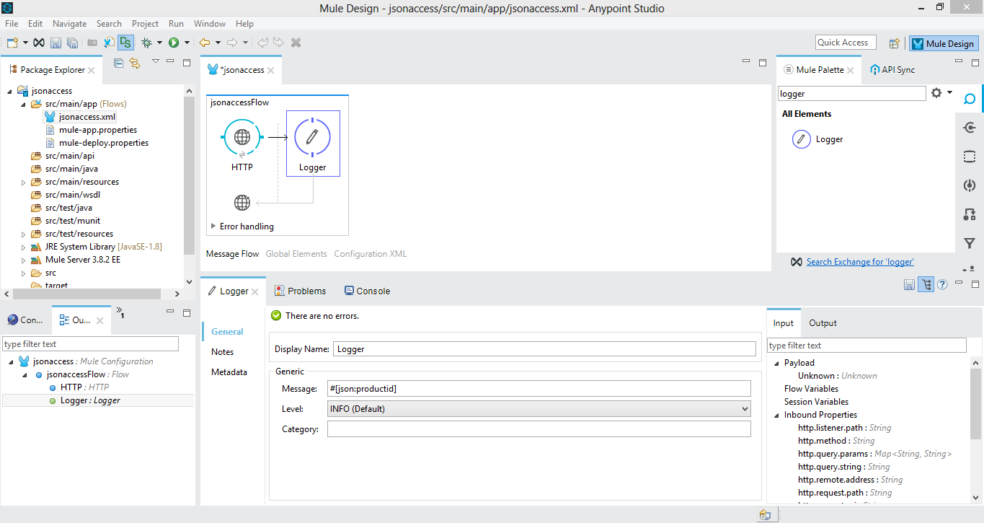Screen dimensions: 984x523
Task: Open the Metadata section of Logger
Action: pos(229,372)
